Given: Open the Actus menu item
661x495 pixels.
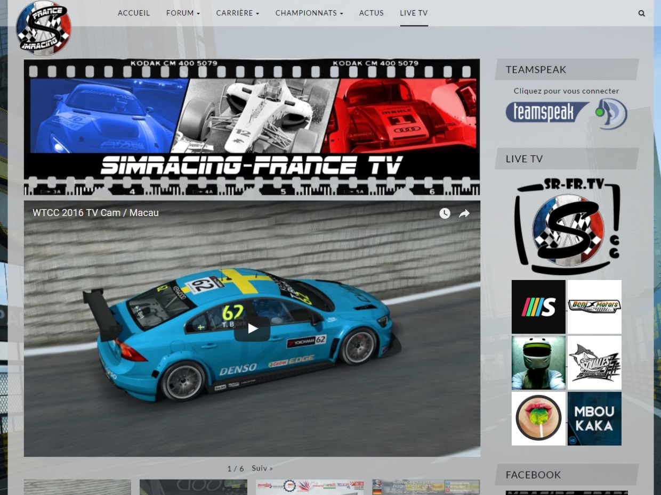Looking at the screenshot, I should click(x=372, y=13).
